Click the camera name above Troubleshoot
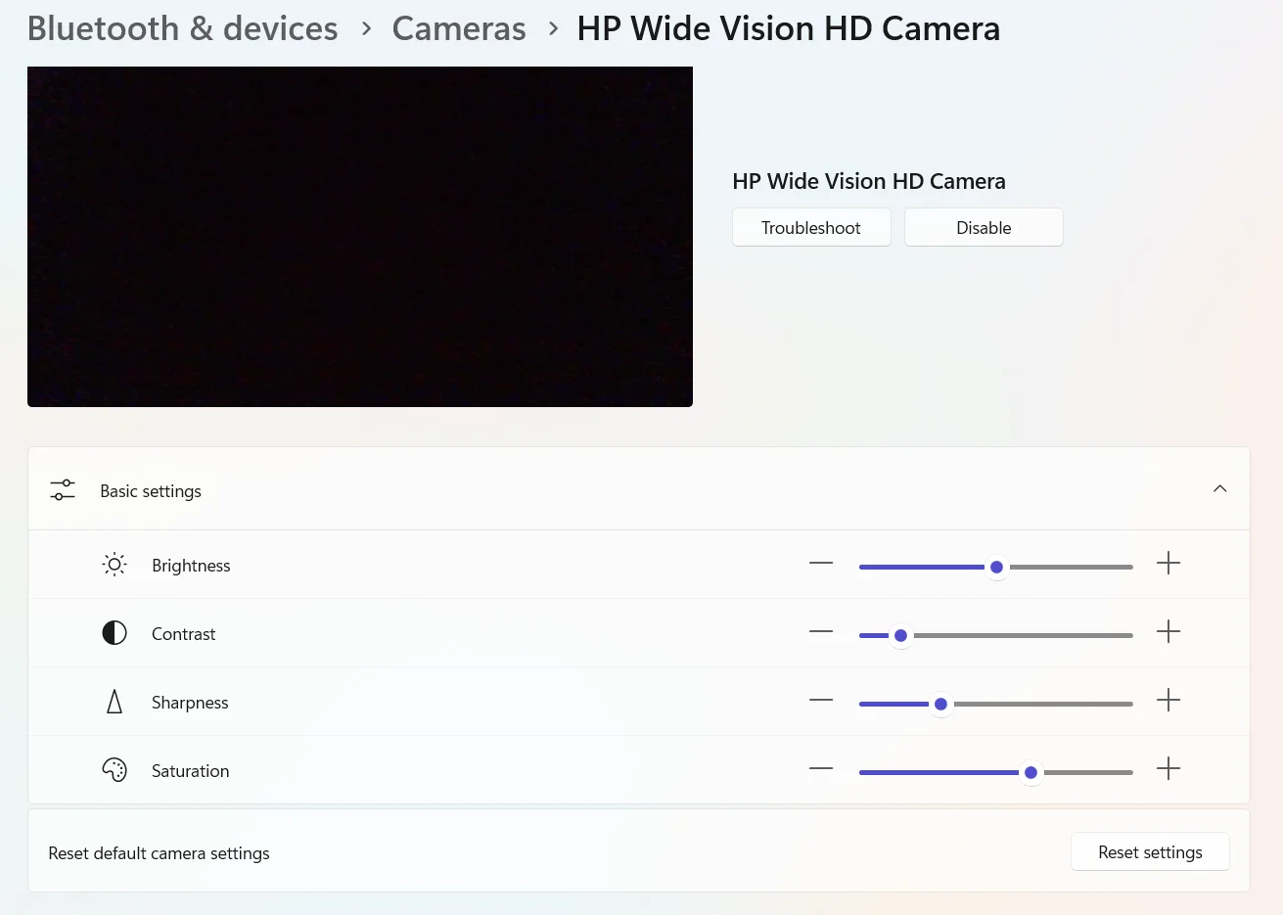 869,181
